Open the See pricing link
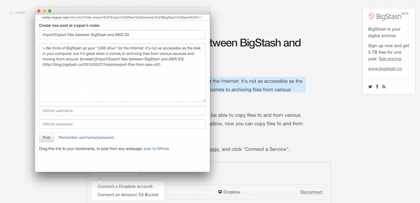 (x=390, y=59)
